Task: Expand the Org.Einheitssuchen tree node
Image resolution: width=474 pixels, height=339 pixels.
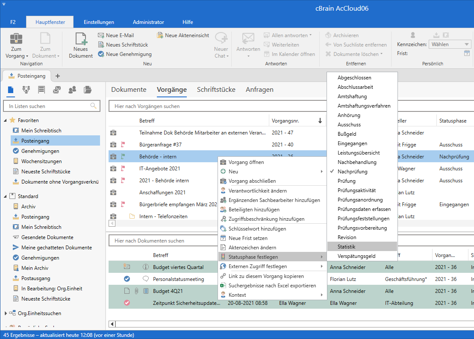Action: click(x=6, y=313)
